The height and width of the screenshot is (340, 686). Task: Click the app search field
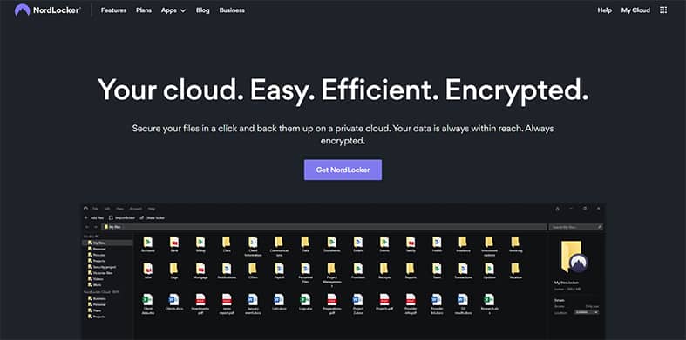576,227
